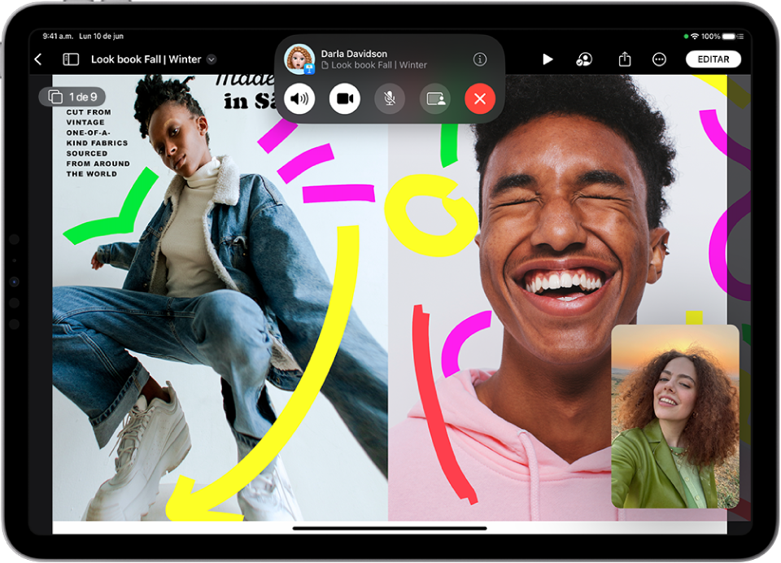Turn off the camera in the call controls
The image size is (781, 563).
(344, 98)
